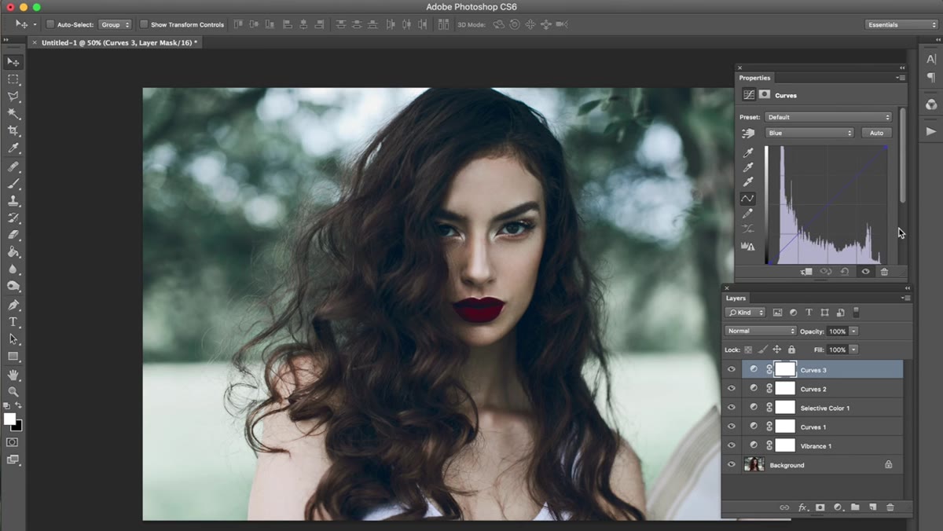The width and height of the screenshot is (943, 531).
Task: Click the Layers panel tab
Action: pyautogui.click(x=736, y=298)
